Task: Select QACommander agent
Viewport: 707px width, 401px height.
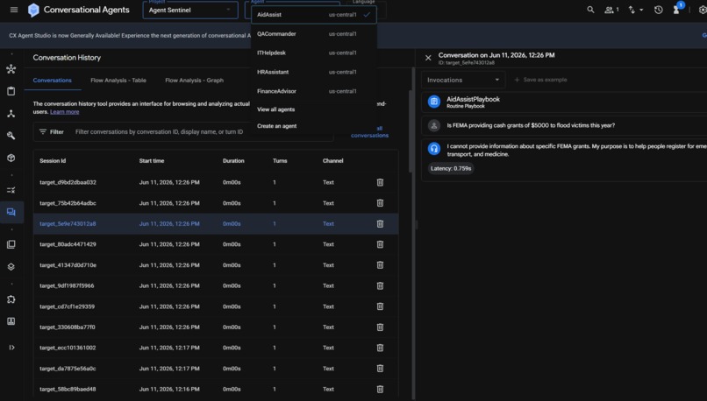Action: [x=313, y=34]
